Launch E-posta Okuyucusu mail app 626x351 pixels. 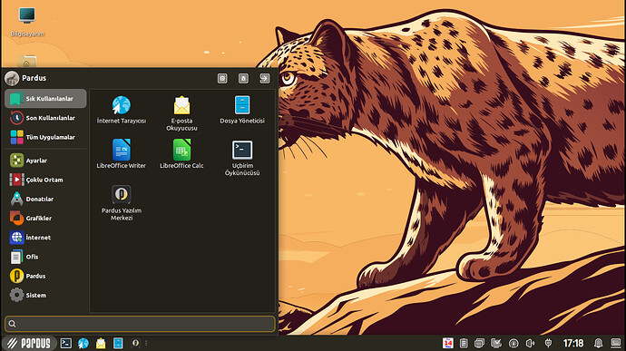[181, 113]
